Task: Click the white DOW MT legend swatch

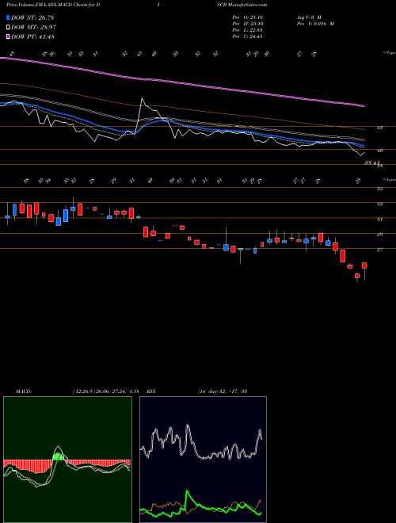Action: coord(8,27)
